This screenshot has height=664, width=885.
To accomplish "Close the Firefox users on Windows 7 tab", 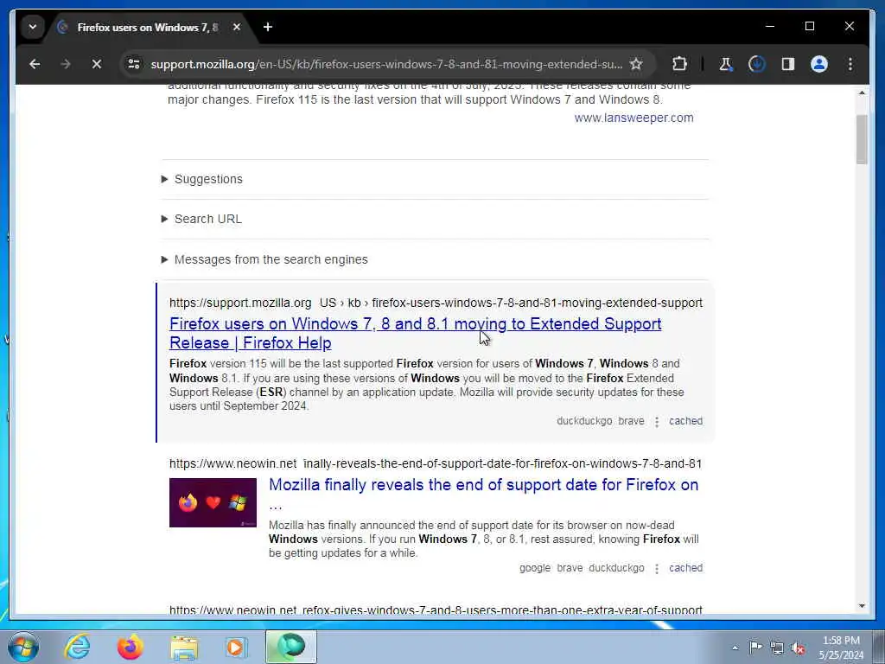I will 237,27.
